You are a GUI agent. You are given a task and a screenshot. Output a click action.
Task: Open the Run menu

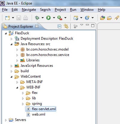73,10
